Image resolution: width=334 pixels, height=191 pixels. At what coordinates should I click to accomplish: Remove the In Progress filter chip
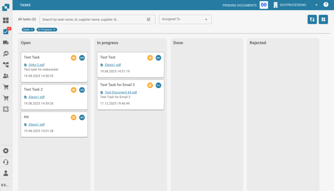click(x=54, y=30)
